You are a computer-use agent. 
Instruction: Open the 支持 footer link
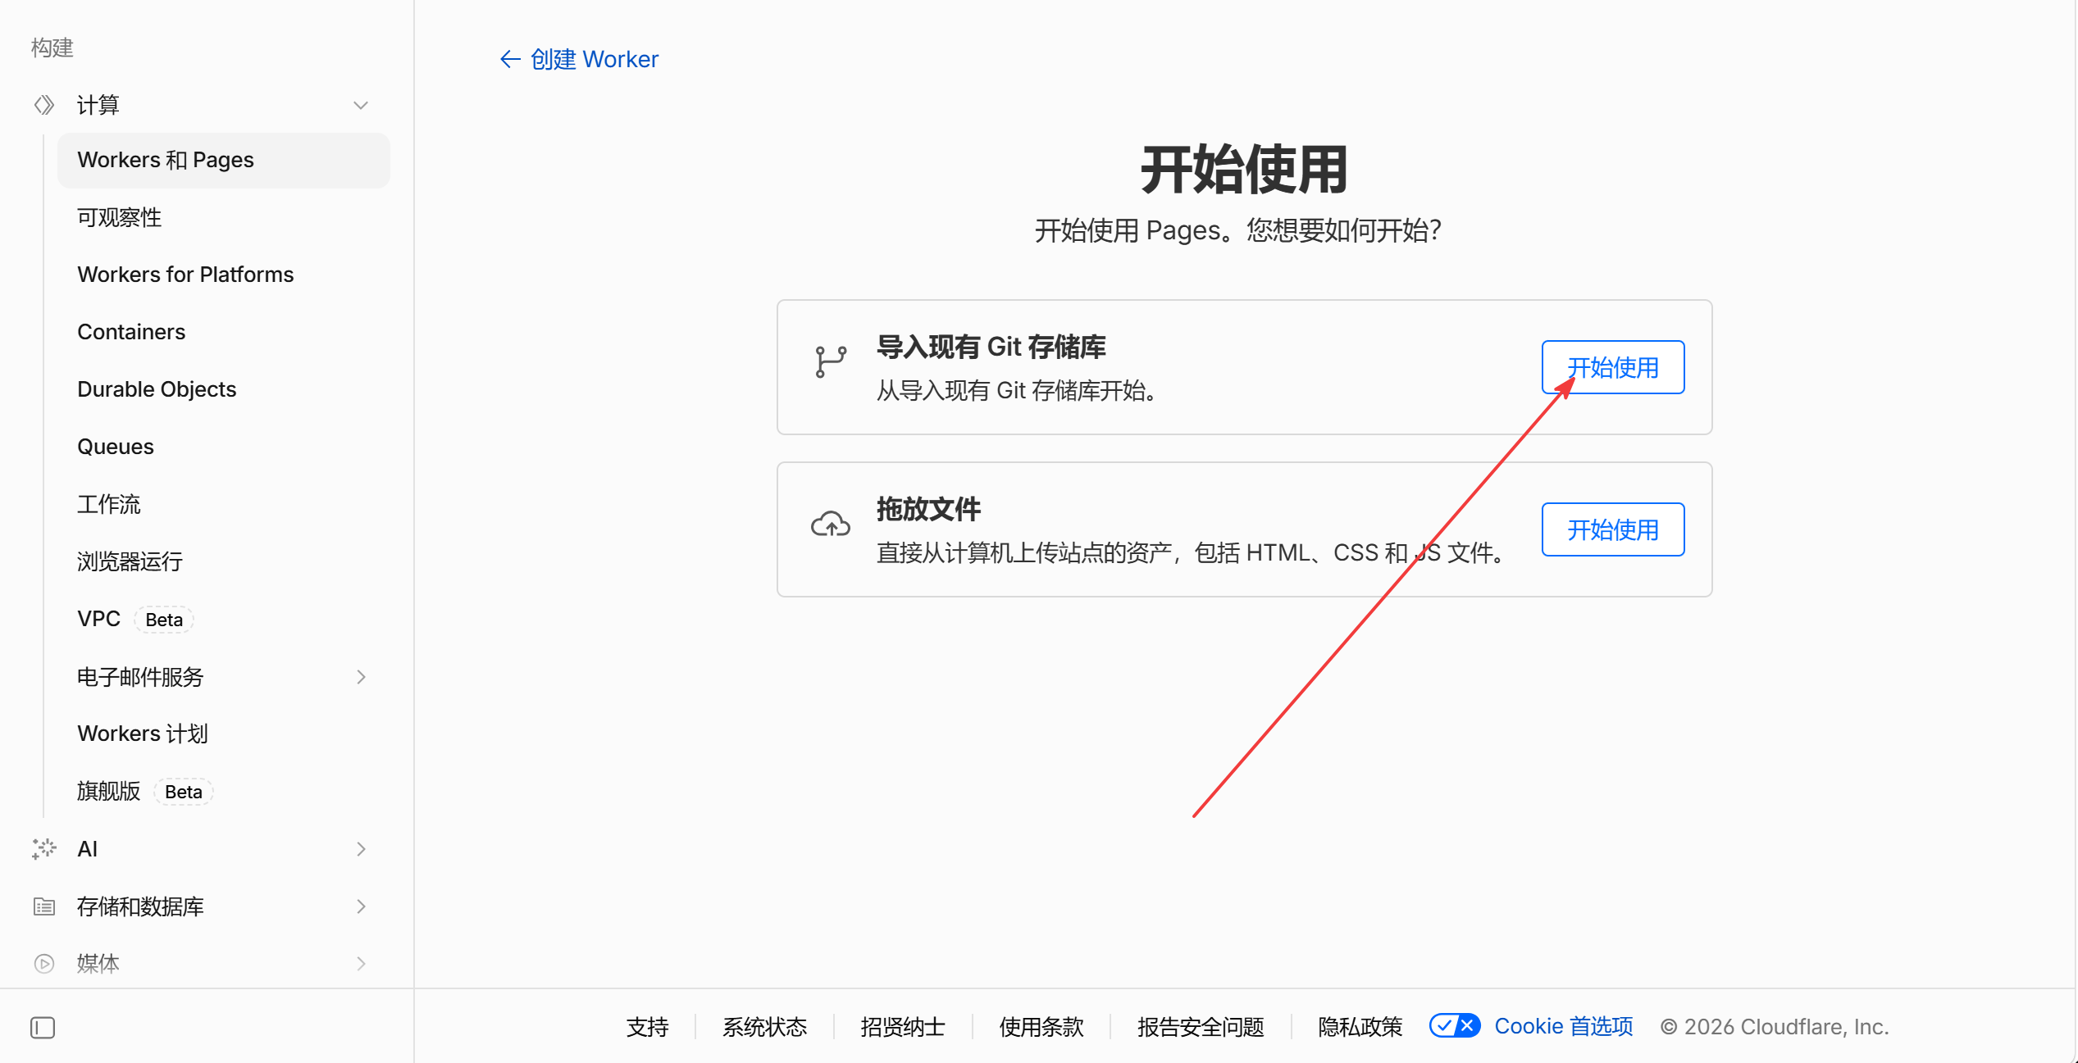coord(647,1027)
